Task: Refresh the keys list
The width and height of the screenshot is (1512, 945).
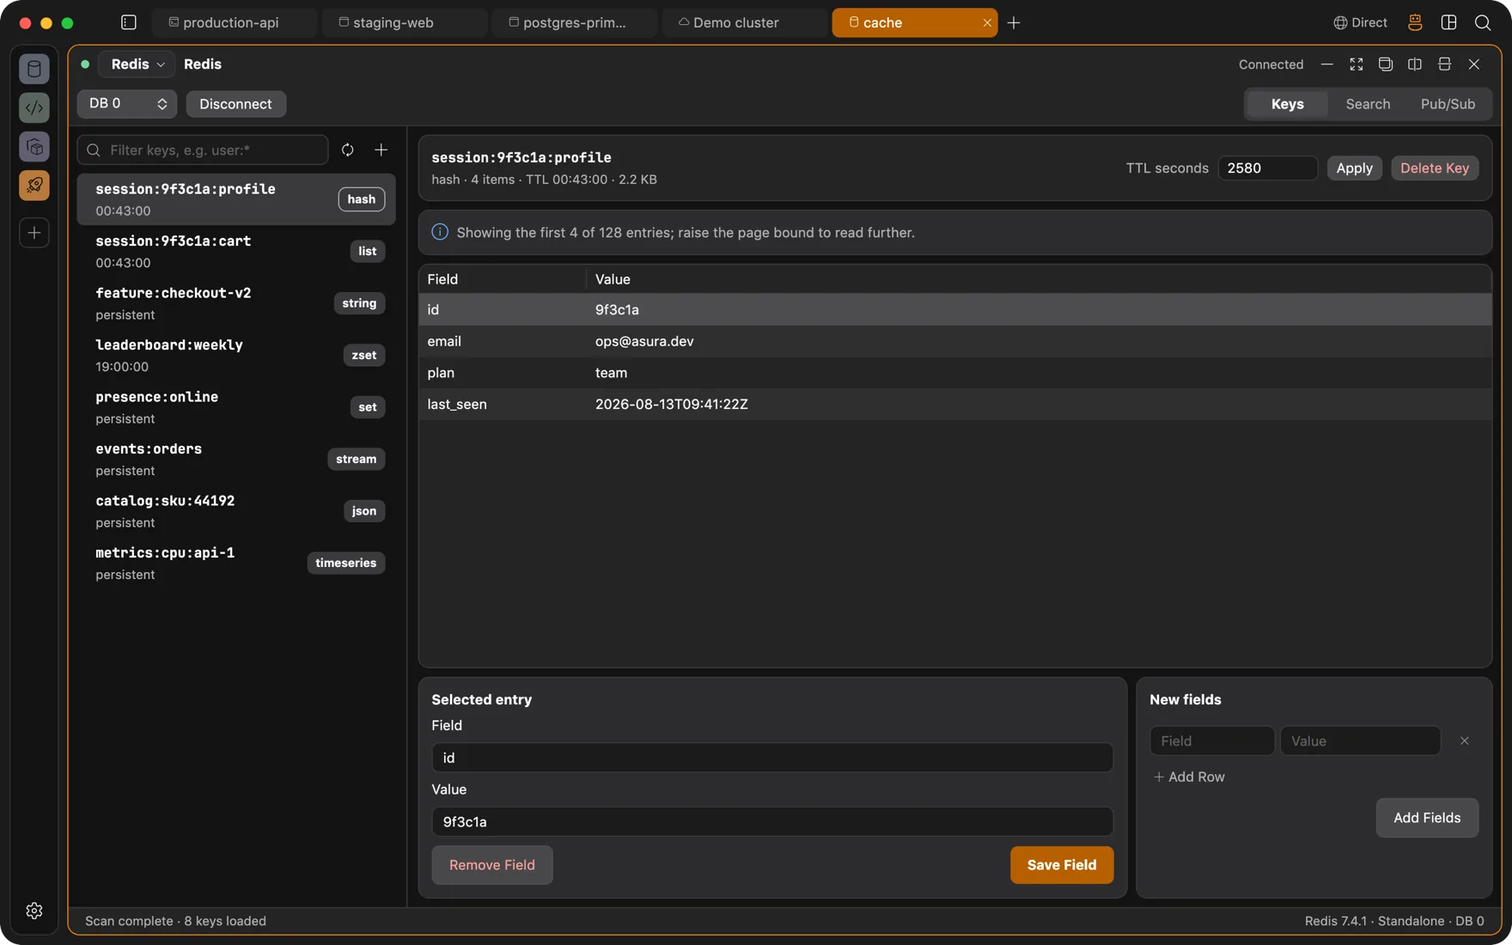Action: coord(348,149)
